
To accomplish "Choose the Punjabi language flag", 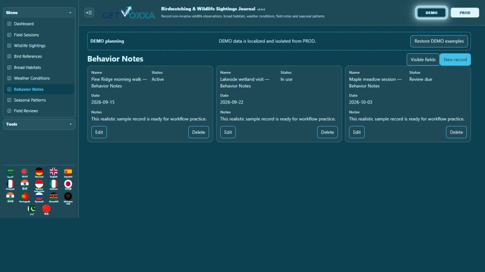I will point(10,197).
